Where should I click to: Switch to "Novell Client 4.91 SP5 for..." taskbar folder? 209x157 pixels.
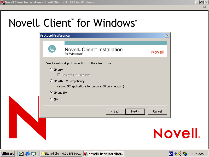coord(61,154)
